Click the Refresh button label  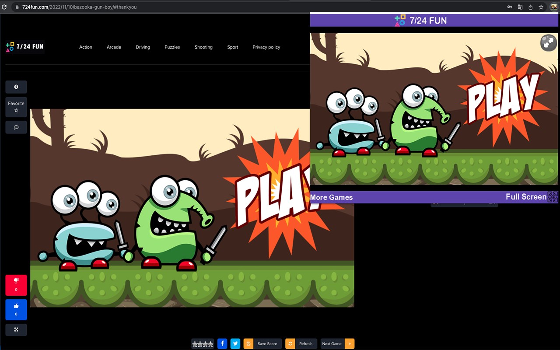tap(306, 344)
